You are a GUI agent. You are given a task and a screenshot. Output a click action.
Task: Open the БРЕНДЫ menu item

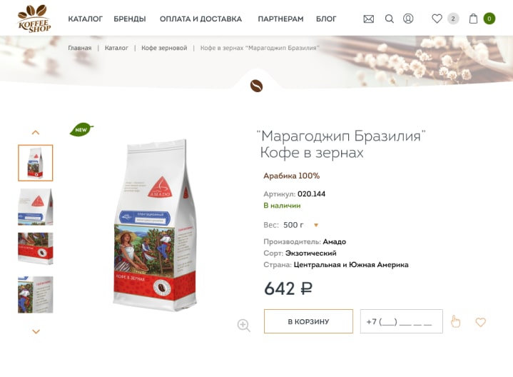130,19
